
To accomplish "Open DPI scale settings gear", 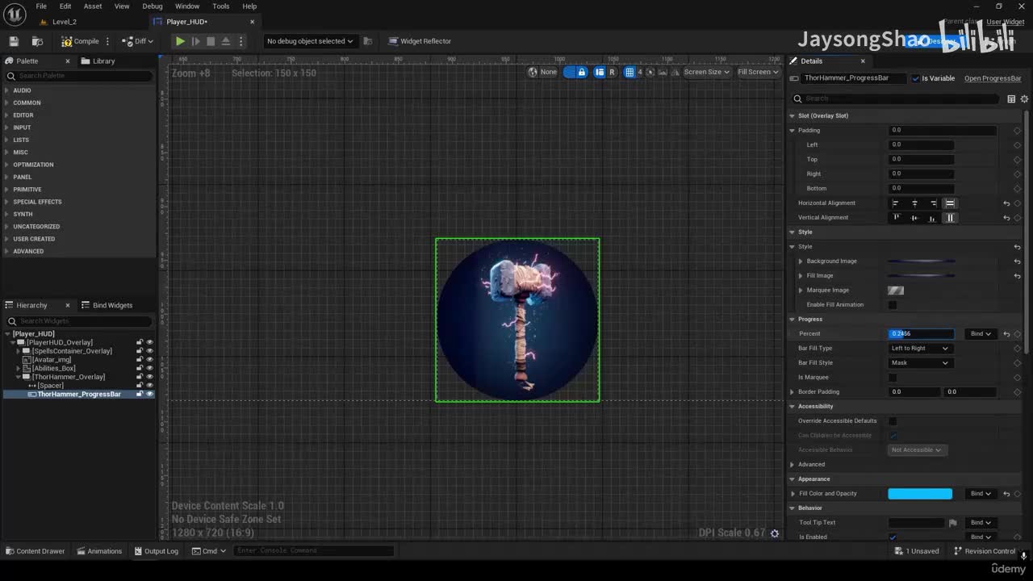I will [x=775, y=533].
